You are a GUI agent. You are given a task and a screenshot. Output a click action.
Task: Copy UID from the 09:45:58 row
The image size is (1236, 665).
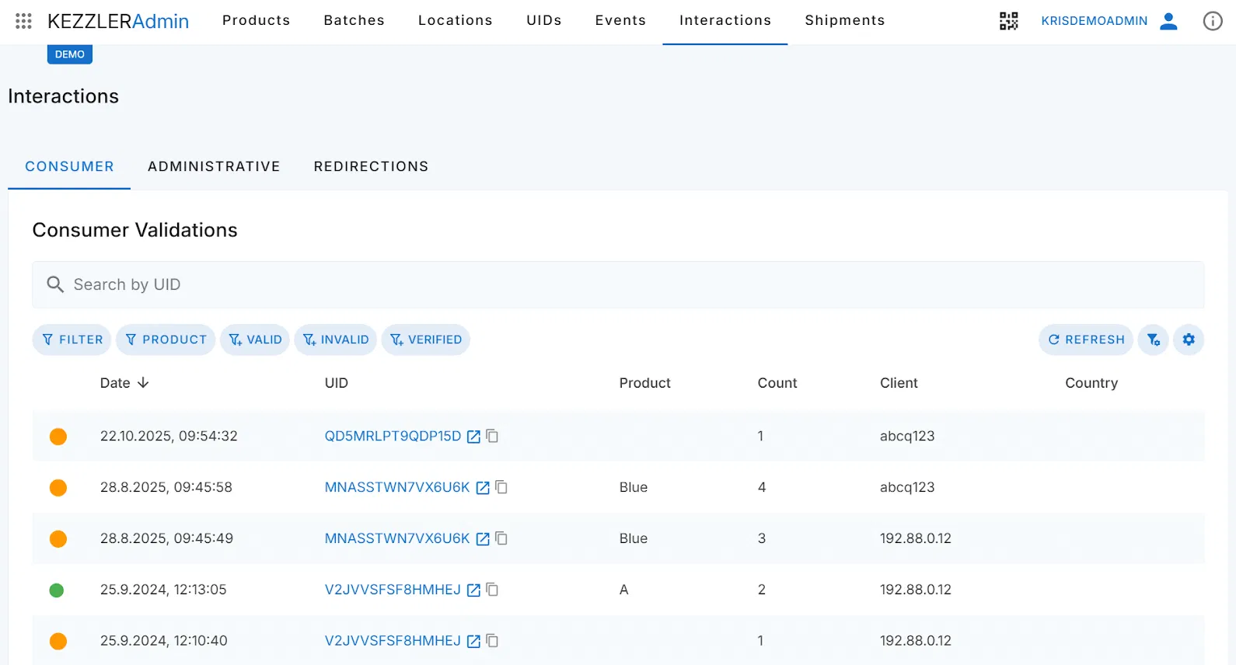click(x=501, y=487)
